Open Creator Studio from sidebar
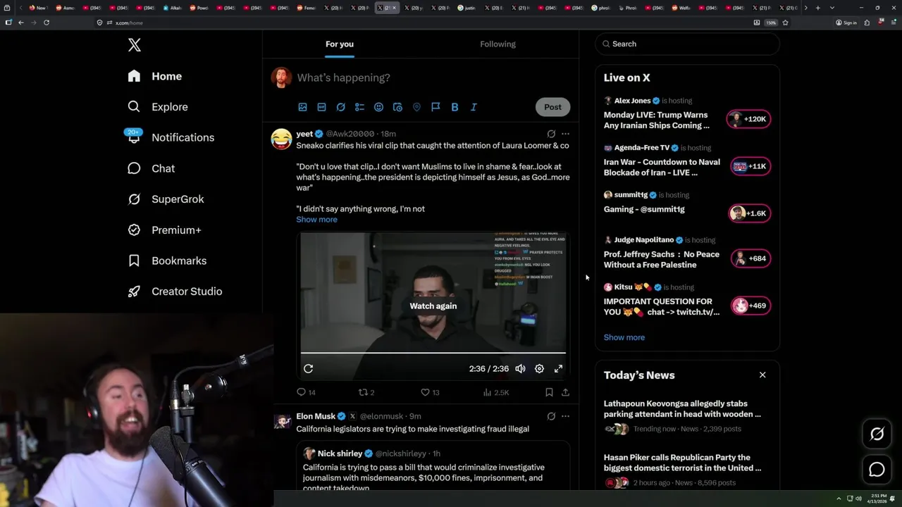The image size is (902, 507). coord(175,292)
